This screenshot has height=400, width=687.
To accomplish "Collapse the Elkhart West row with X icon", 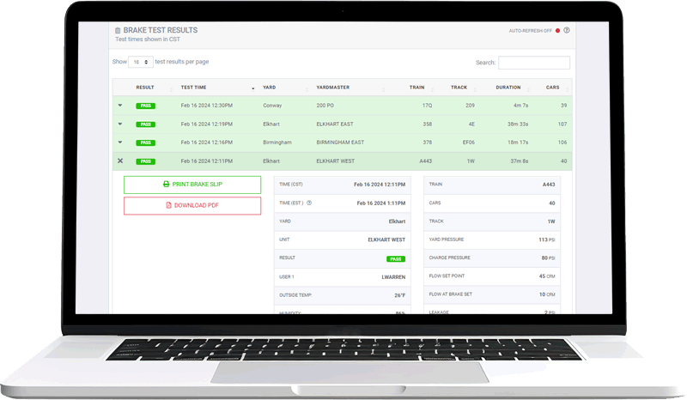I will tap(120, 161).
